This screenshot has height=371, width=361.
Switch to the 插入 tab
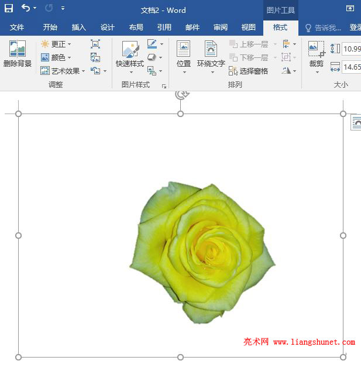click(79, 28)
